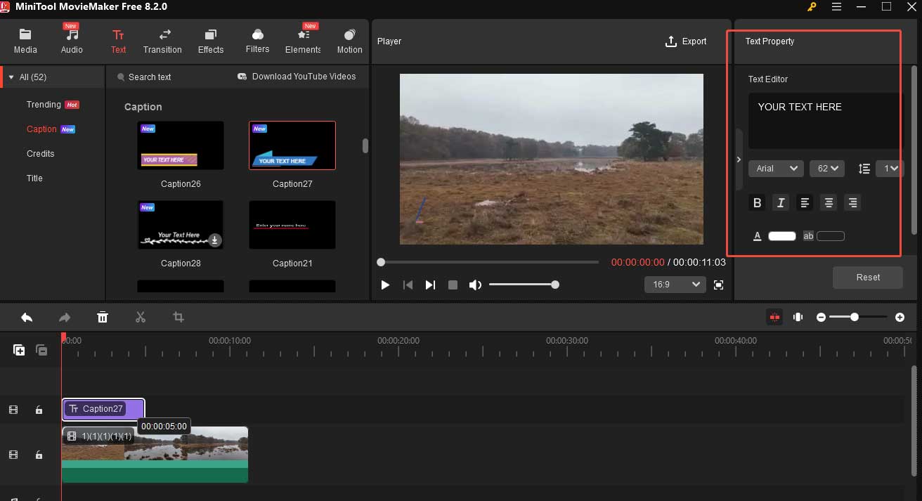Split clip with scissors tool
Viewport: 922px width, 501px height.
point(141,318)
